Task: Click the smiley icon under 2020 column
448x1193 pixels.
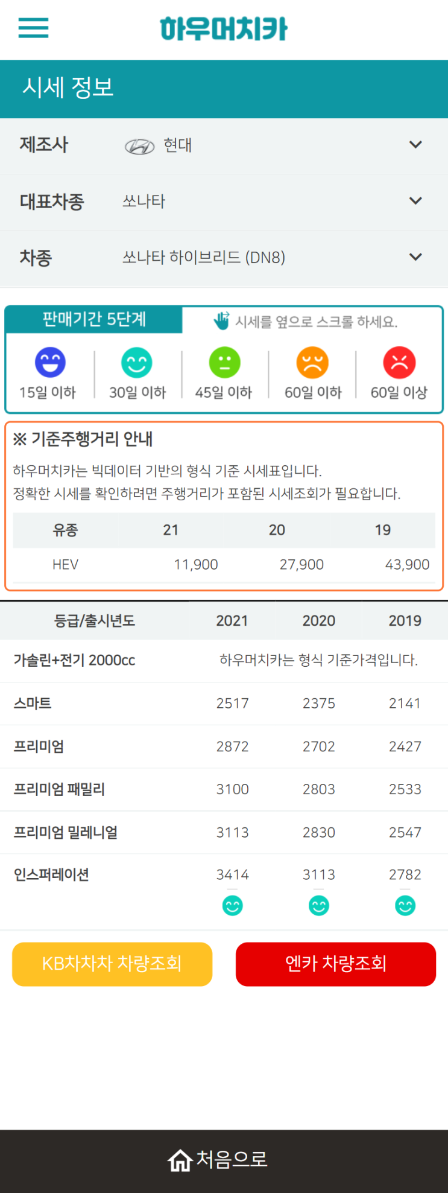Action: pos(319,905)
